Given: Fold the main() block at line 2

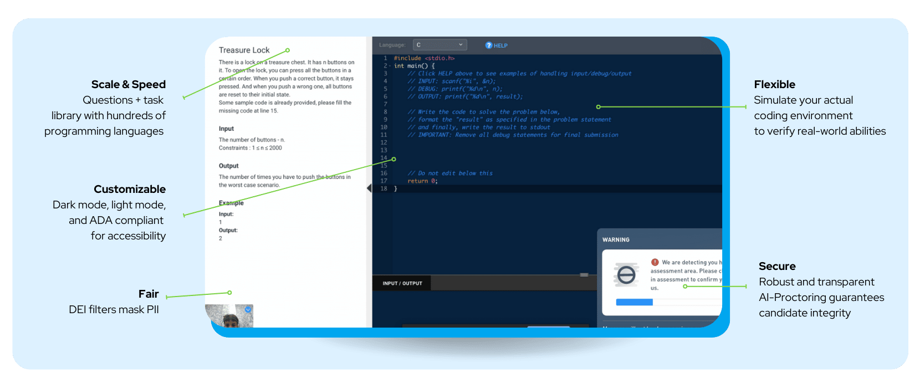Looking at the screenshot, I should [390, 66].
